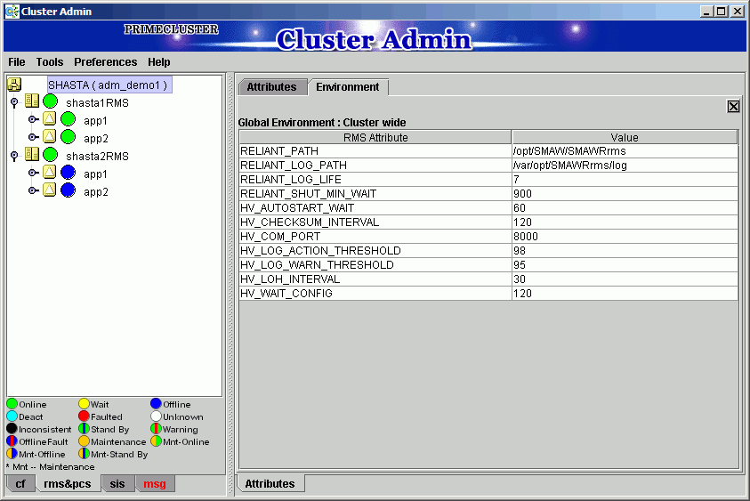
Task: Switch to the cf tab
Action: tap(21, 484)
